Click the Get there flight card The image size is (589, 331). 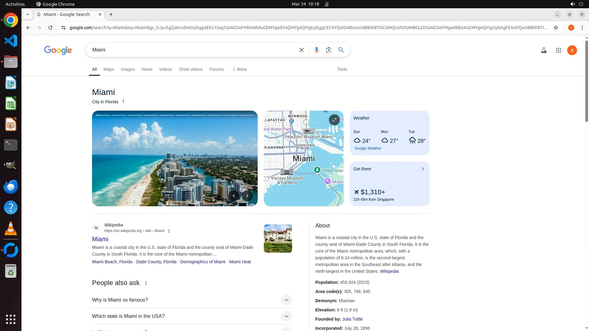point(389,184)
